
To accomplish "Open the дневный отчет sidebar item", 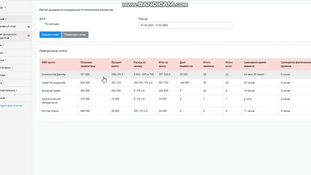I will 8,26.
